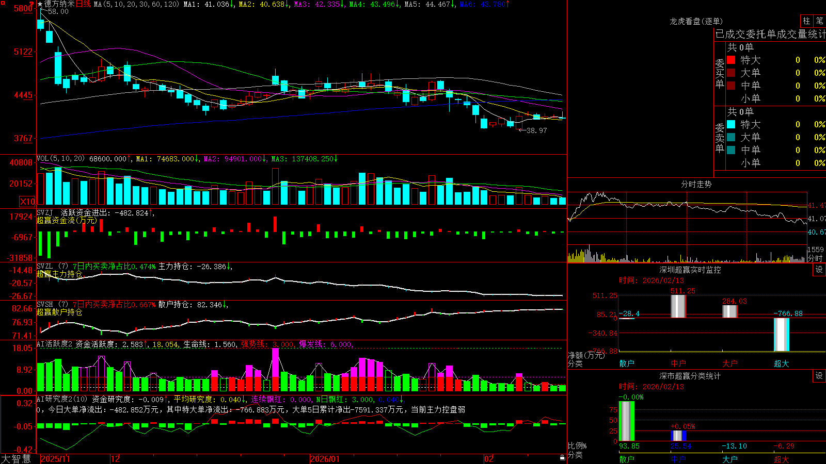Click the 38.97 low price annotation
The height and width of the screenshot is (464, 826).
(536, 130)
